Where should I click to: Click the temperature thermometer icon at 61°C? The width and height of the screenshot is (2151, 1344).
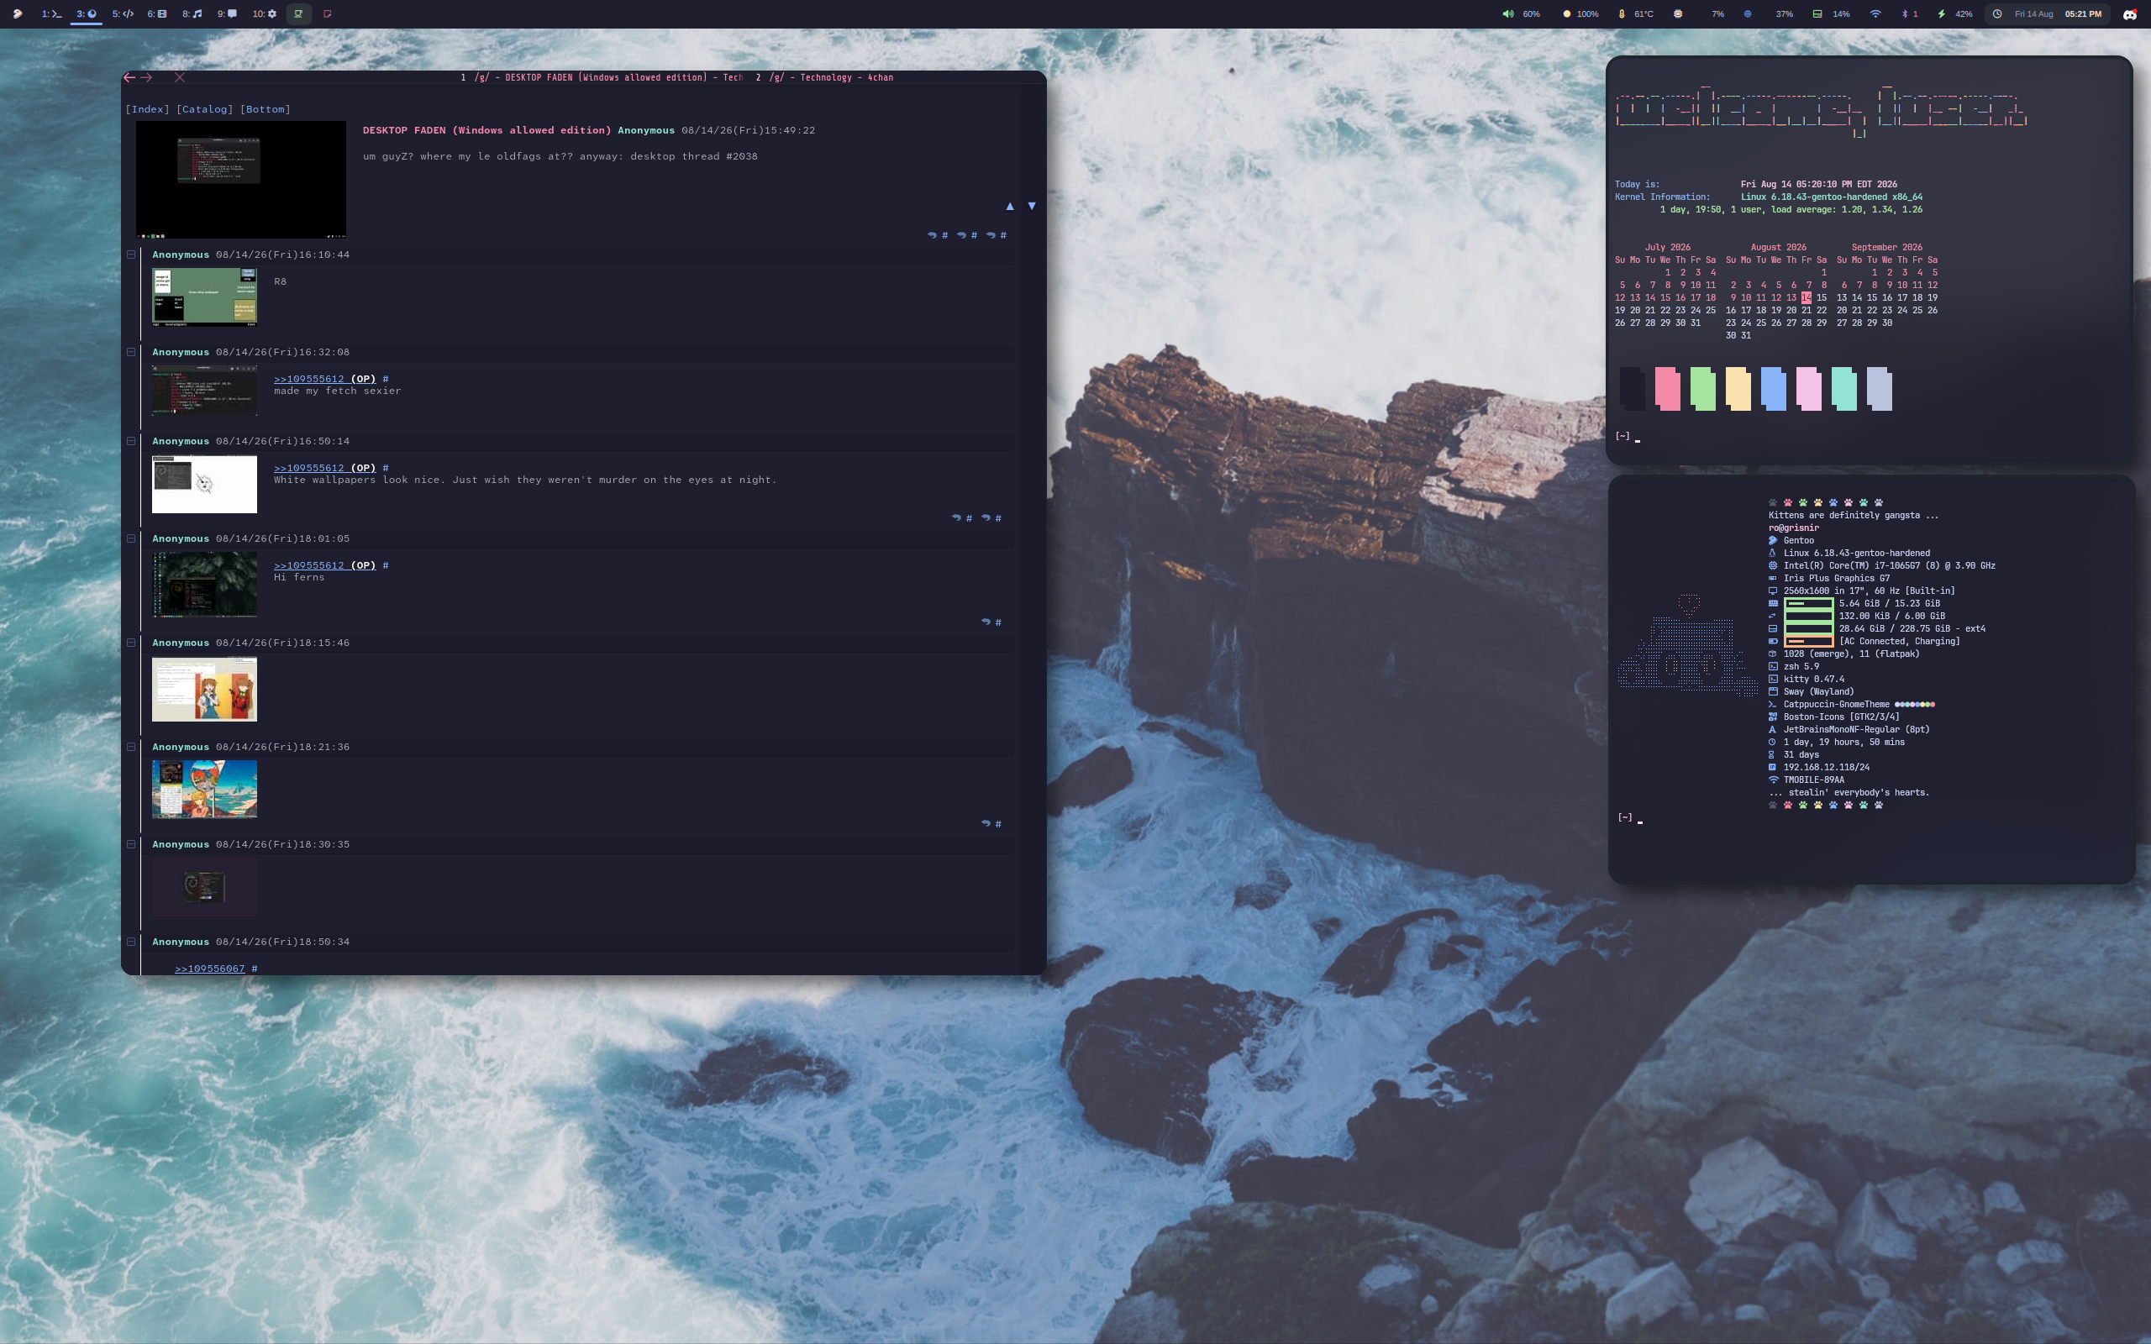tap(1622, 14)
